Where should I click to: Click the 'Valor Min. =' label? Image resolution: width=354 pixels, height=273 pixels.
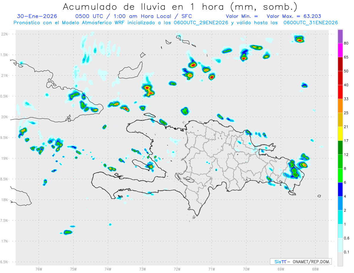coord(242,16)
